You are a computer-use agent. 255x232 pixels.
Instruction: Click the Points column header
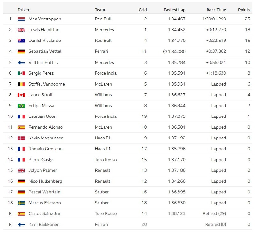(244, 10)
